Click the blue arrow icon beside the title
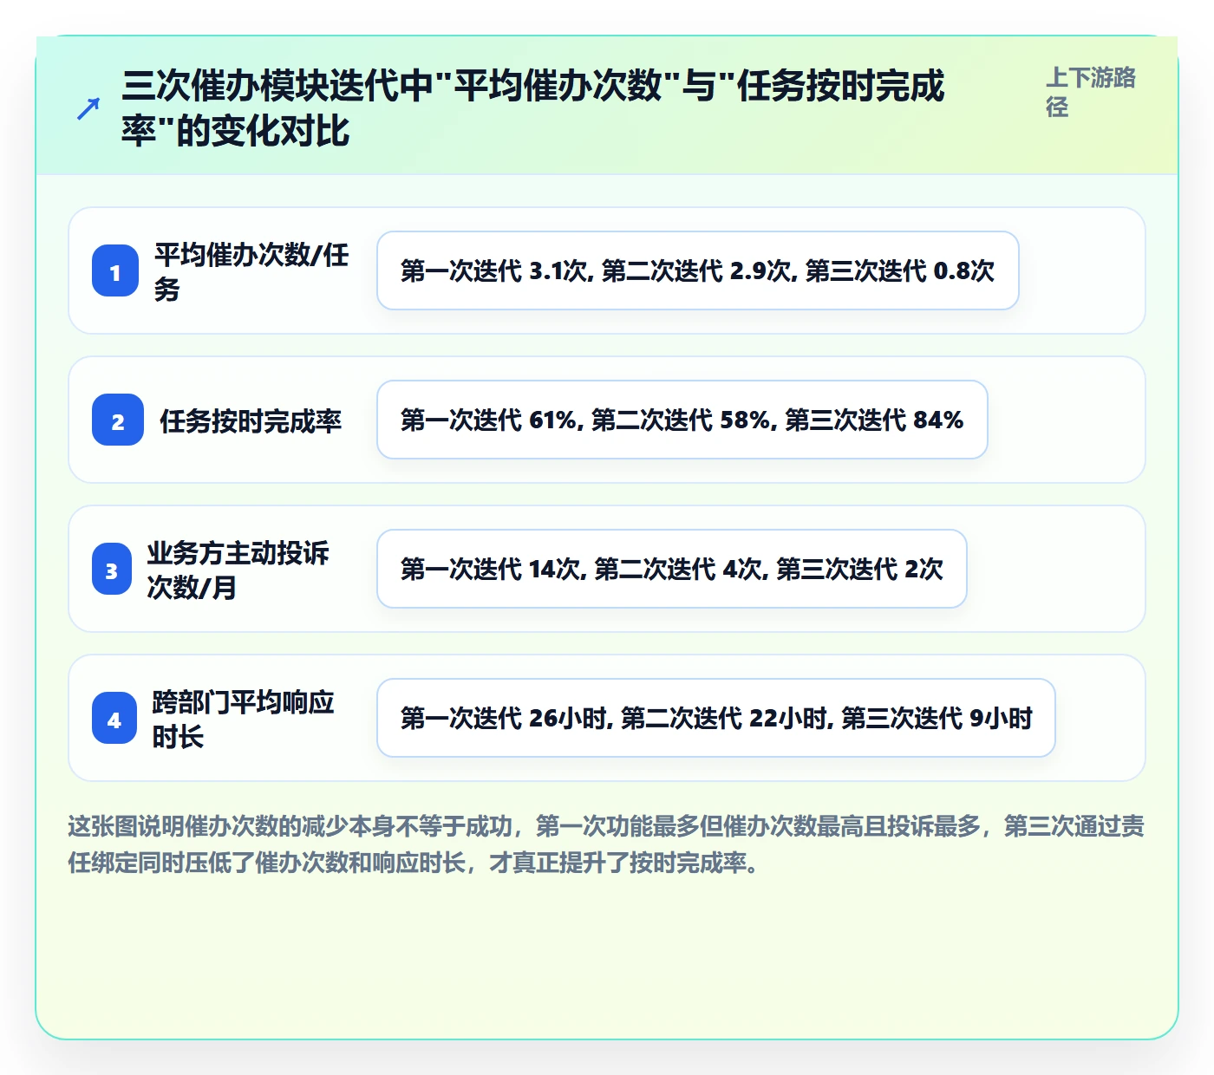Viewport: 1214px width, 1075px height. (88, 109)
